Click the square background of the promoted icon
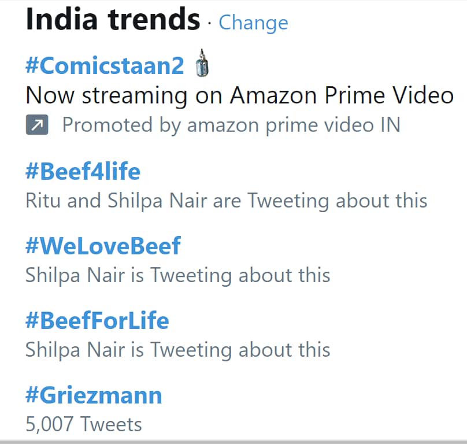 click(36, 124)
